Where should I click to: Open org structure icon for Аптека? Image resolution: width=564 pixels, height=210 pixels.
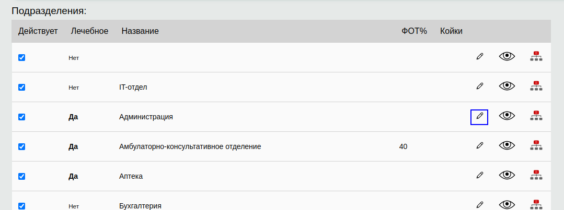coord(536,175)
